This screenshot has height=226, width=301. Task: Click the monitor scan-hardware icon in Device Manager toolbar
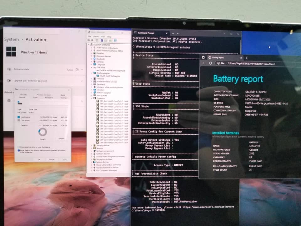click(x=115, y=40)
